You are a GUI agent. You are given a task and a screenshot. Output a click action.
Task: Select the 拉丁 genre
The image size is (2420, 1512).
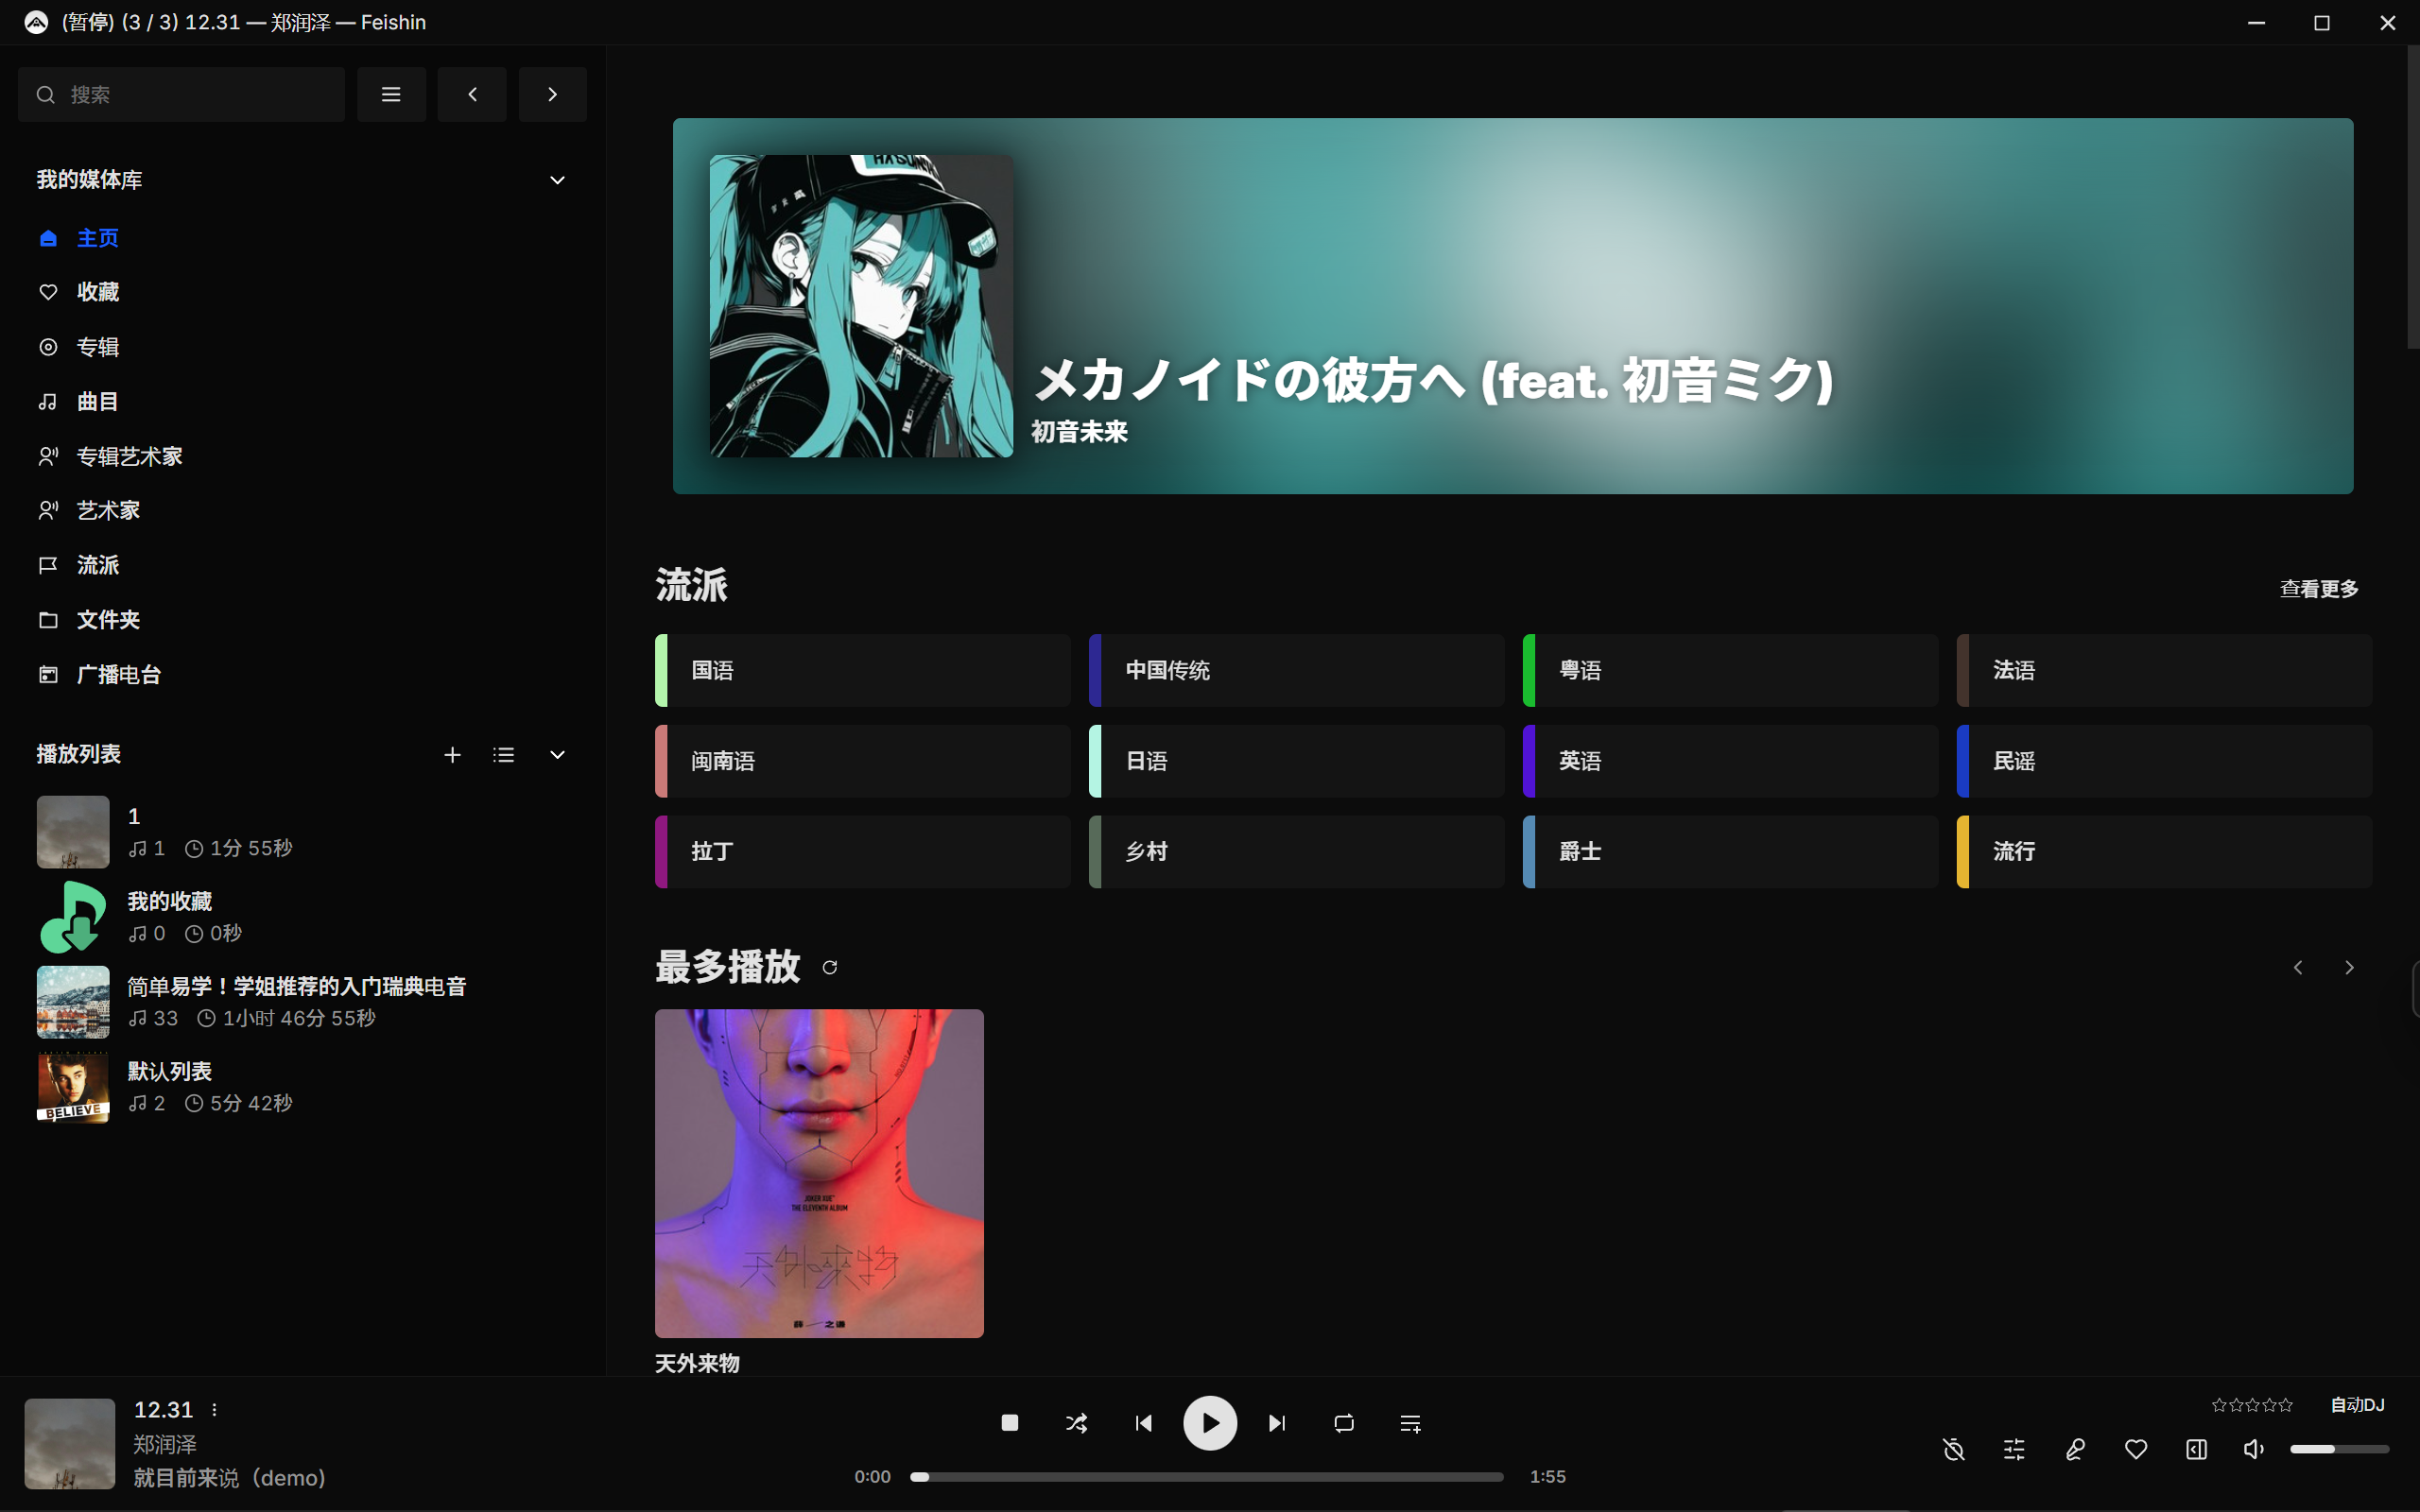coord(862,851)
